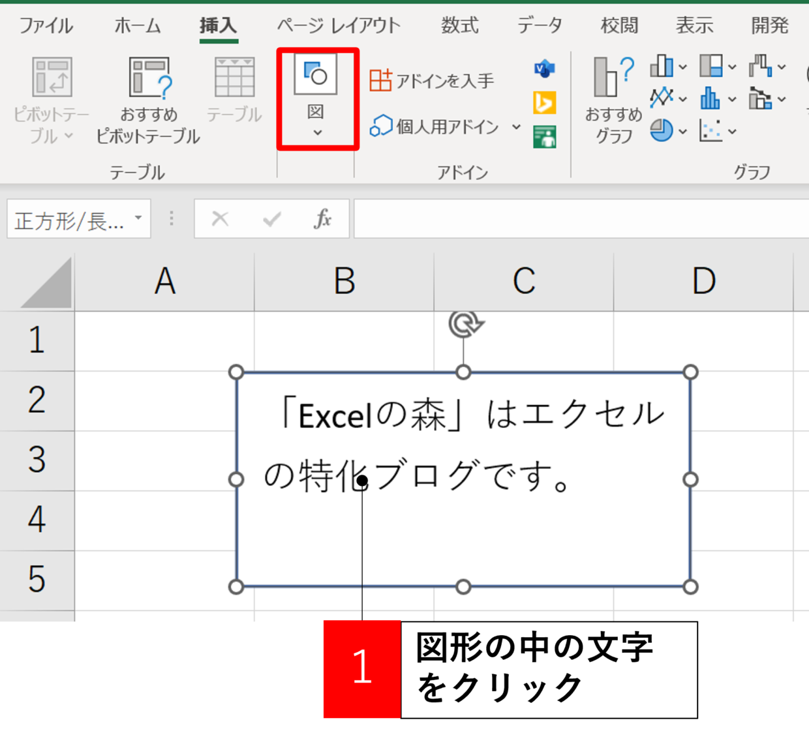Click the formula bar expand dots handle
The image size is (809, 731).
pos(172,218)
